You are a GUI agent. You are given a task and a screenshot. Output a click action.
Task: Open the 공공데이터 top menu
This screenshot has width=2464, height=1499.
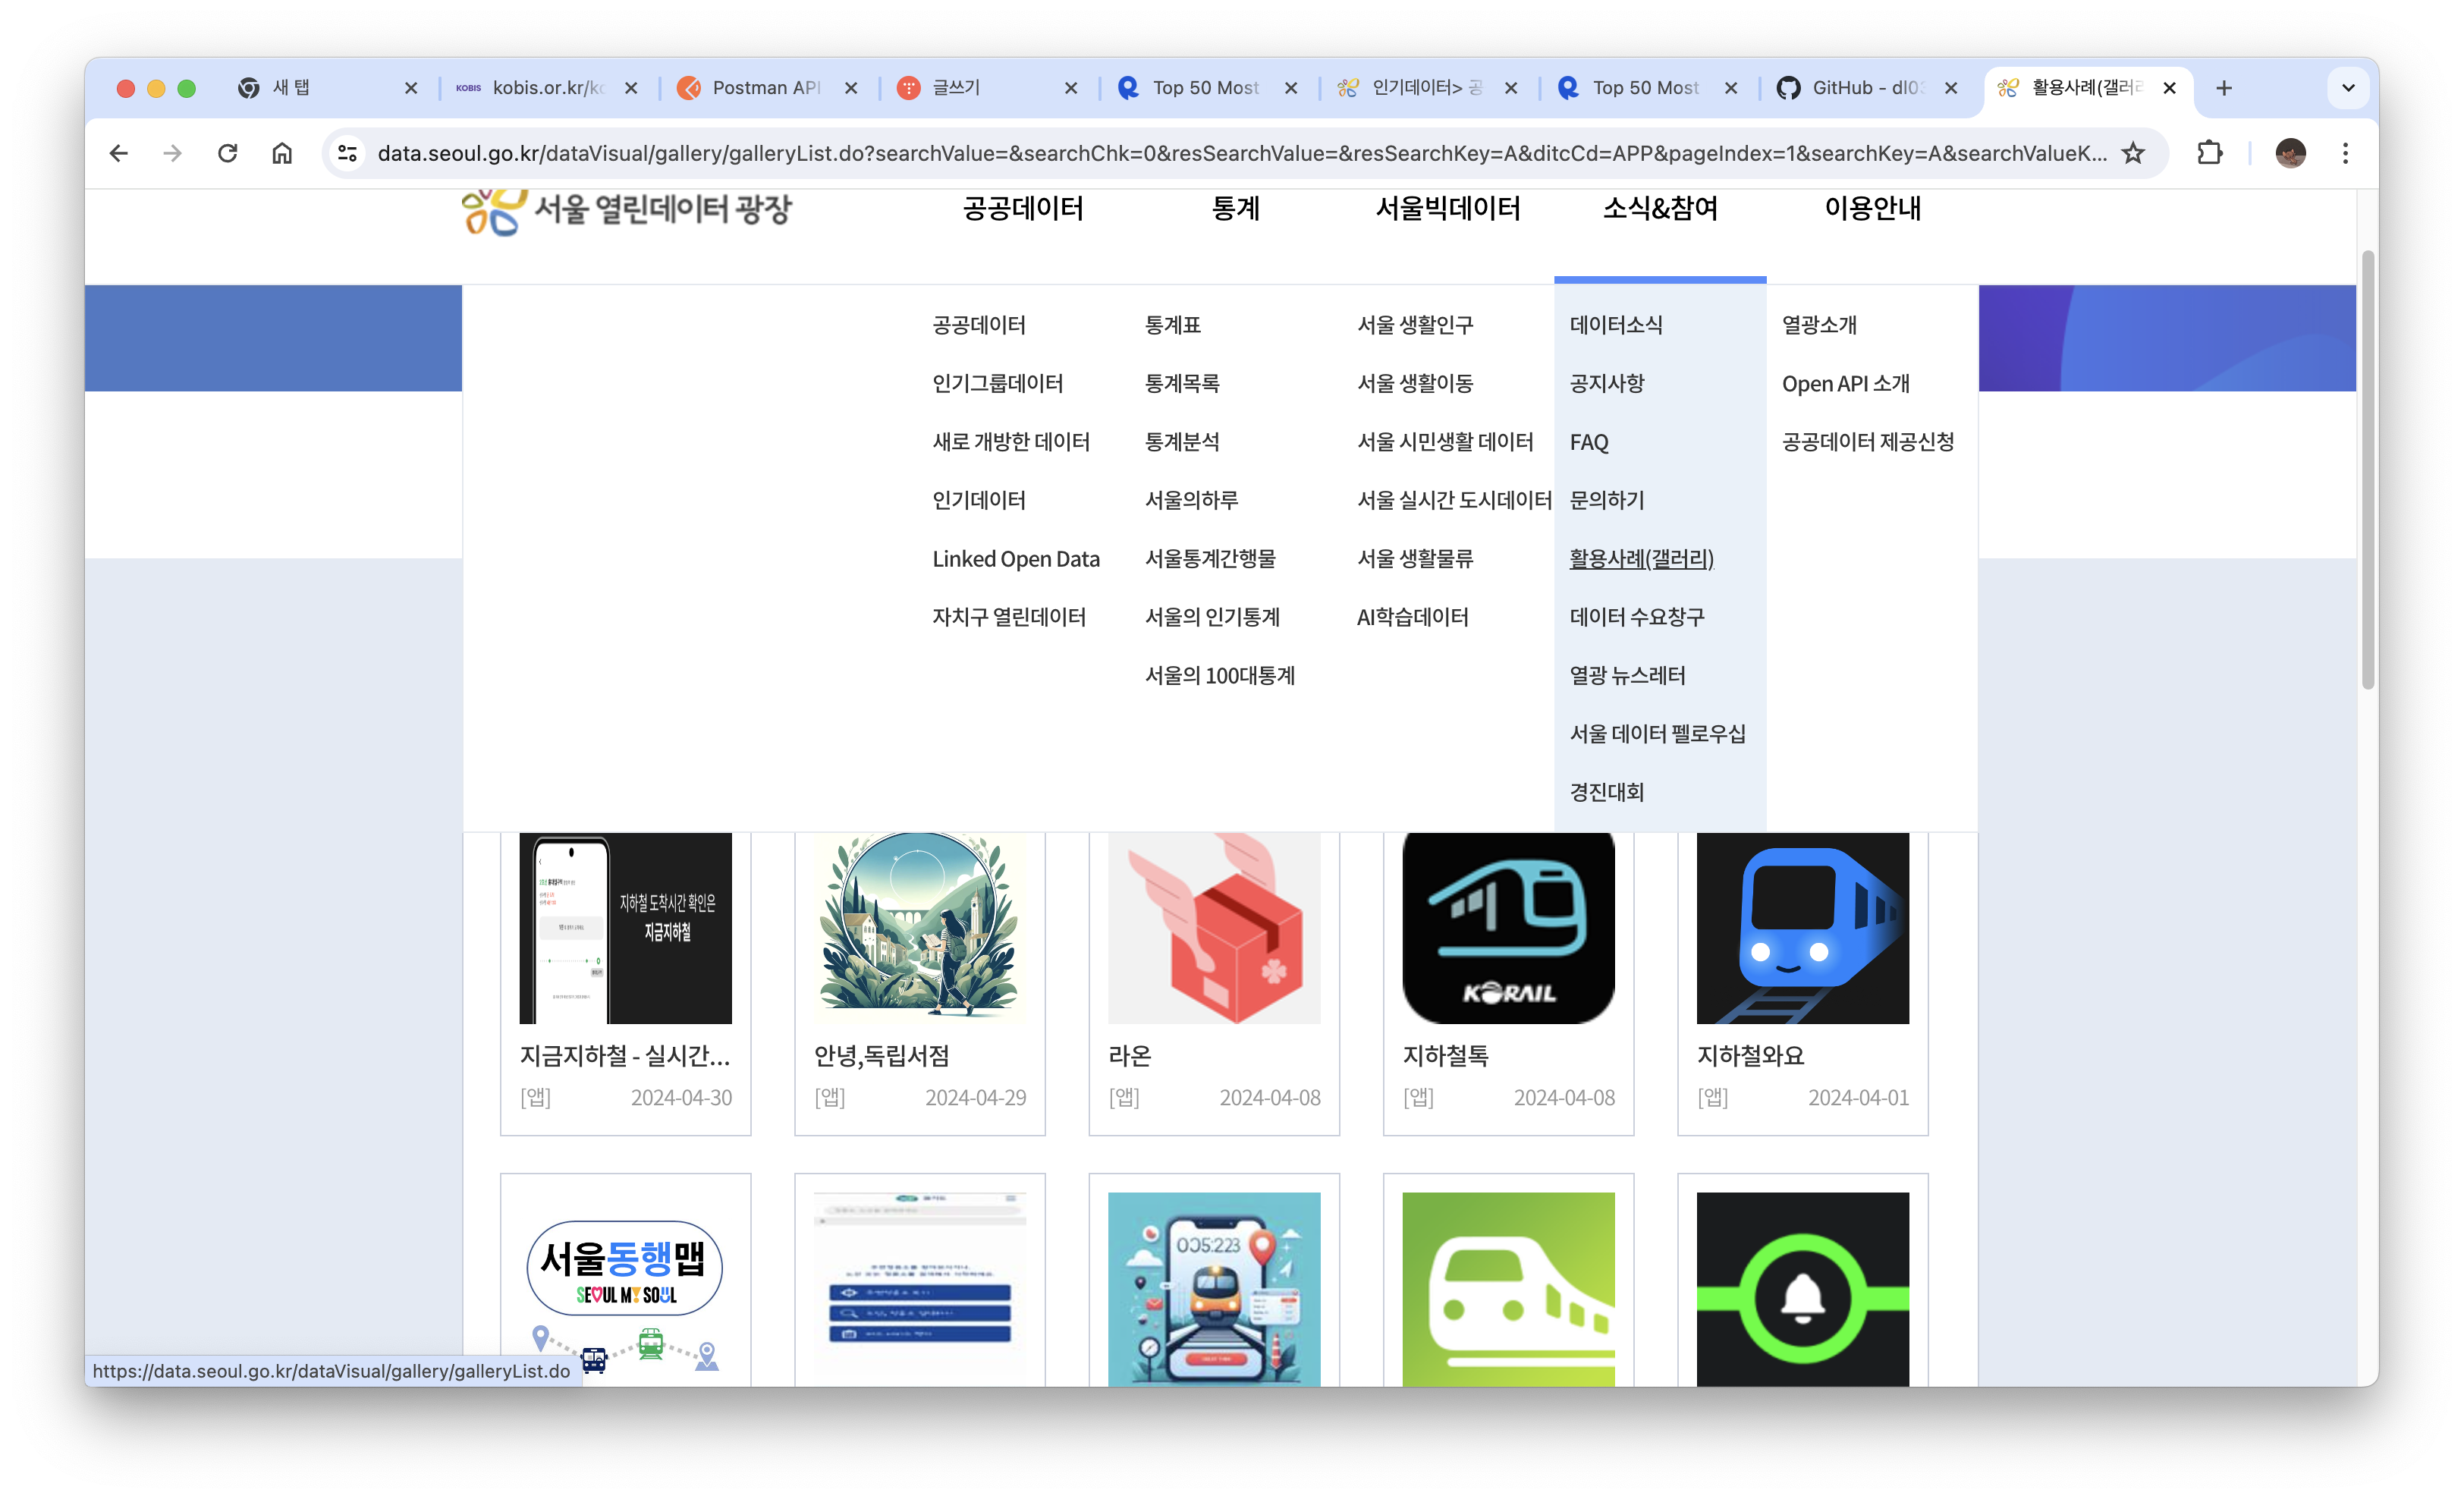point(1022,209)
